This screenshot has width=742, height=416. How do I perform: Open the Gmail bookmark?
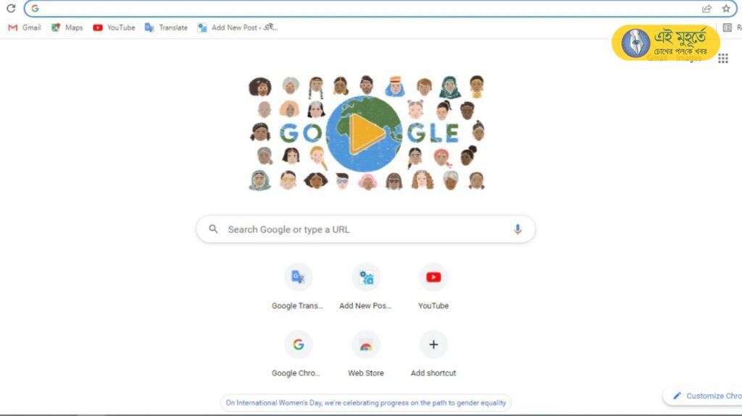click(25, 28)
